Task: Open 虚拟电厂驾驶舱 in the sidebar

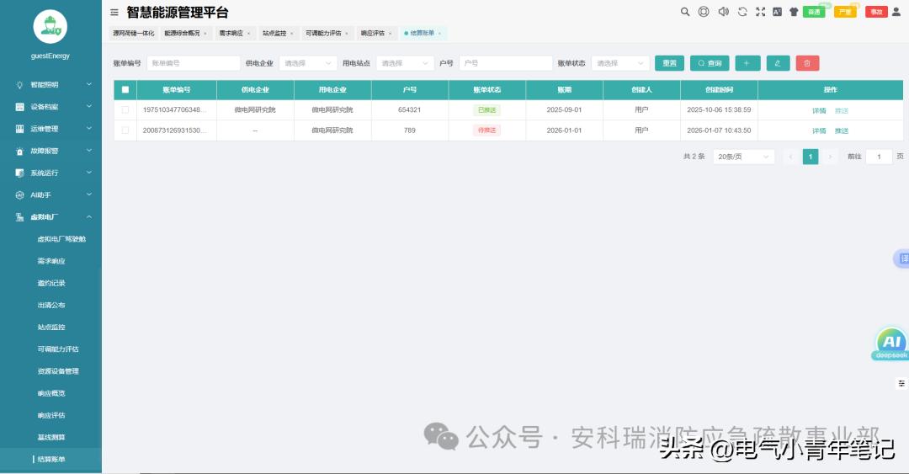Action: (61, 239)
